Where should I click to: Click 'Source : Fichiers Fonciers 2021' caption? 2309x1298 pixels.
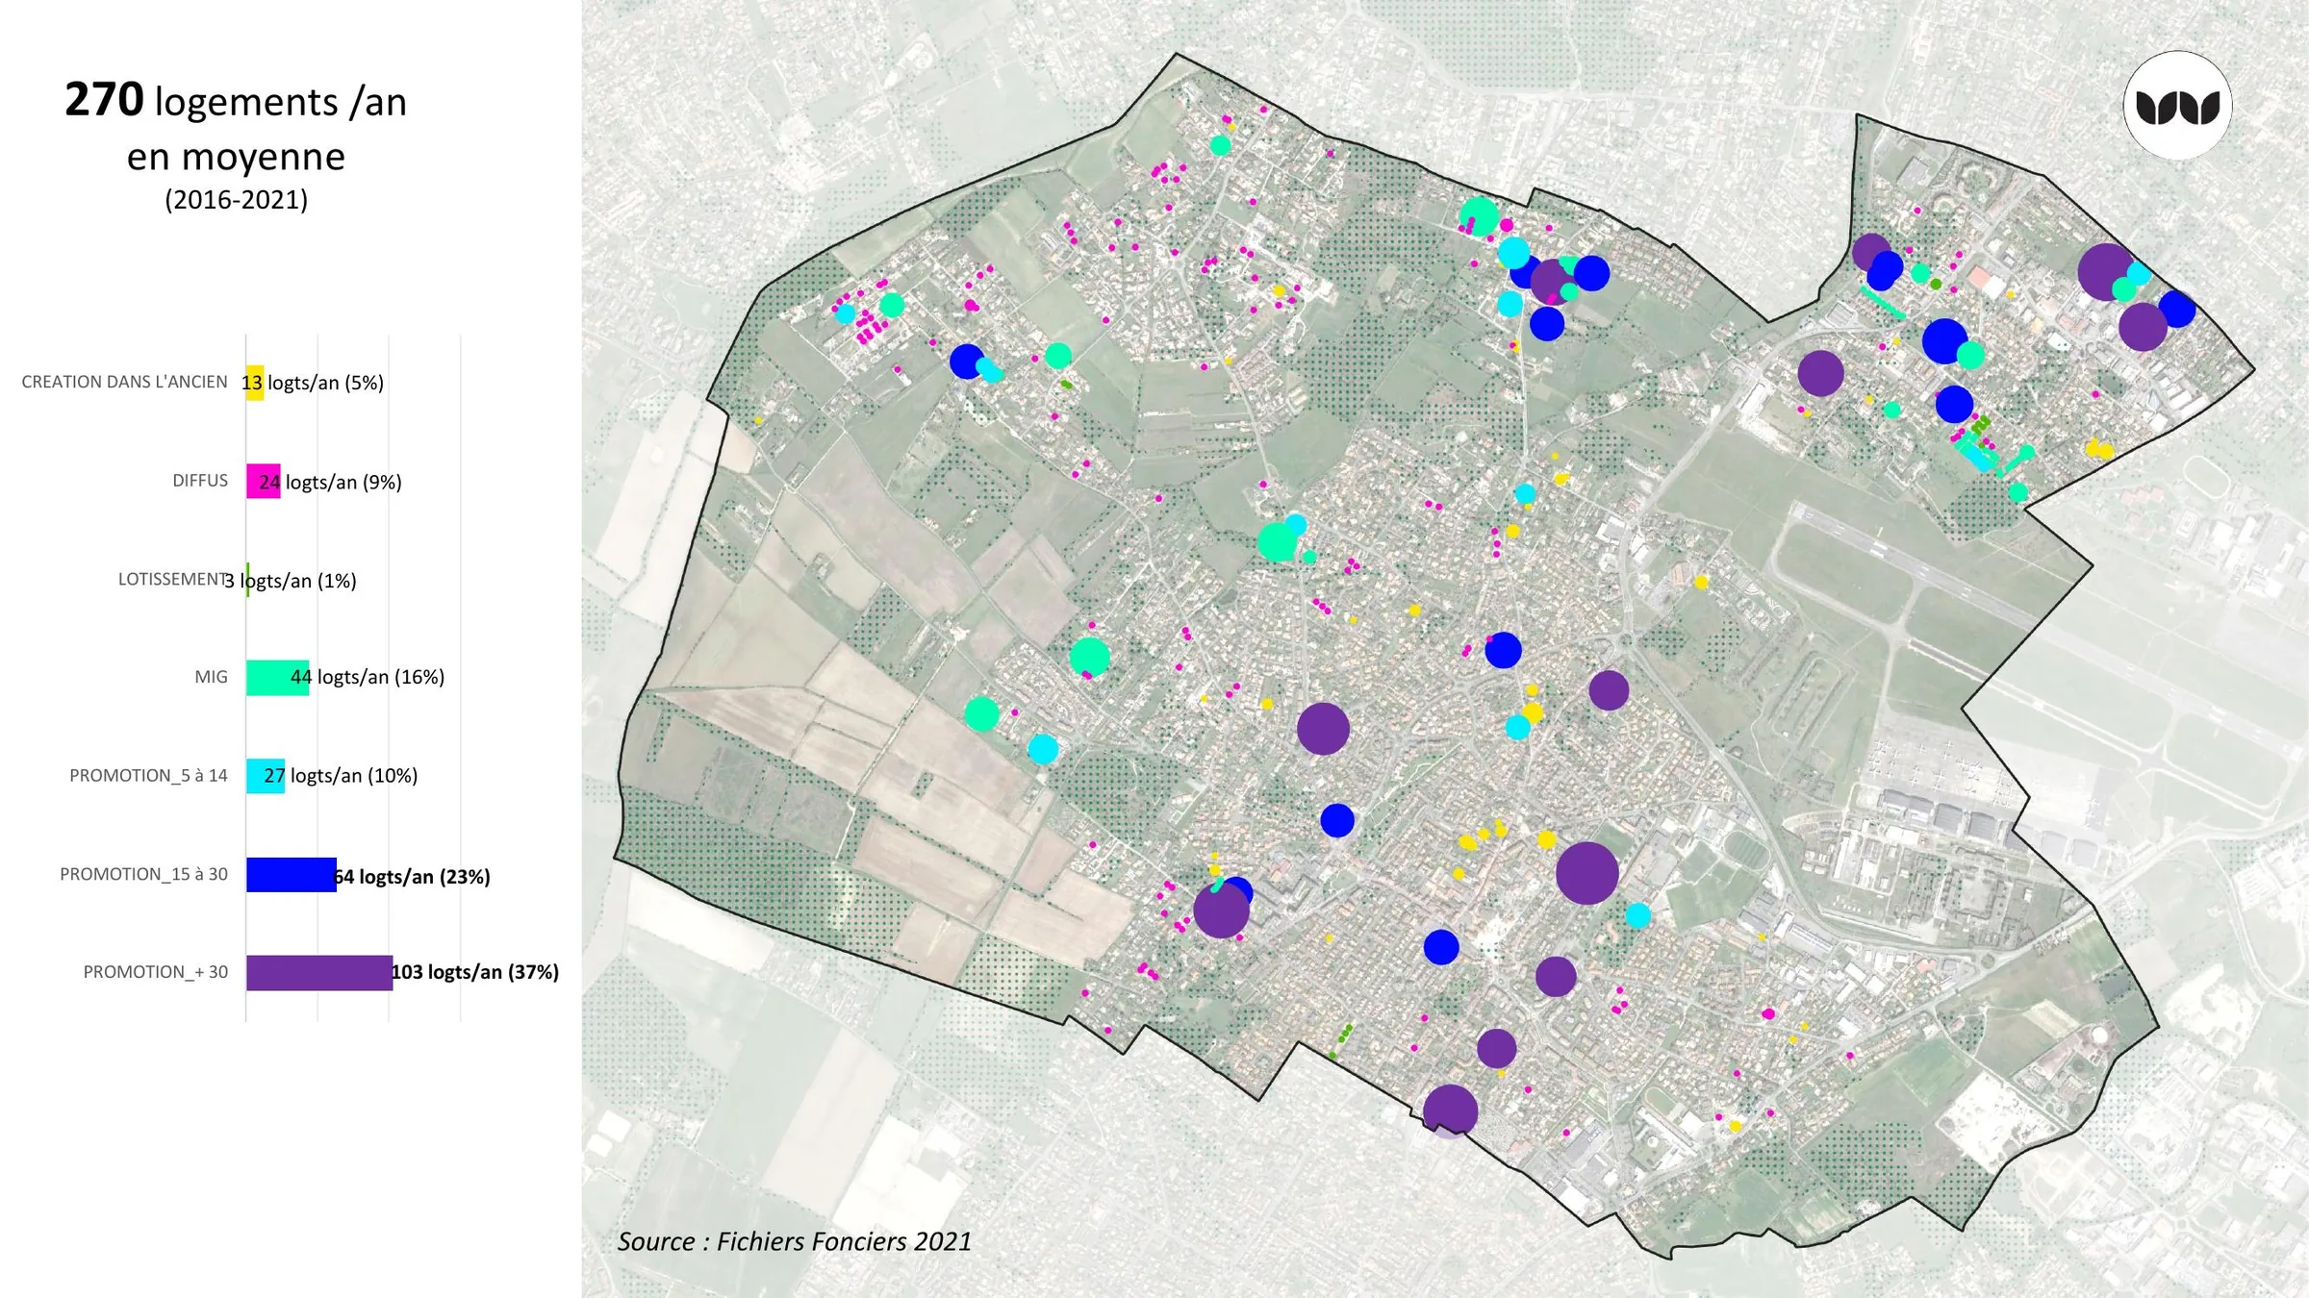795,1242
